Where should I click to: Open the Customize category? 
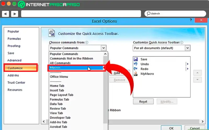click(21, 68)
